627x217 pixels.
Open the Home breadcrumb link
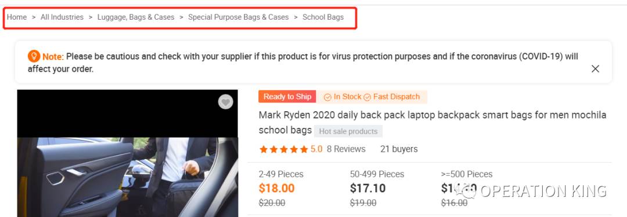17,17
